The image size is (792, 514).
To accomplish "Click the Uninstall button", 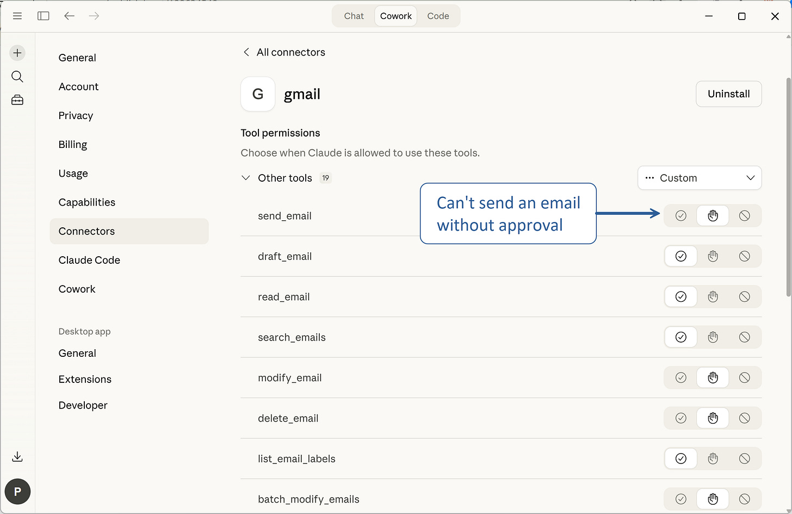I will click(728, 94).
